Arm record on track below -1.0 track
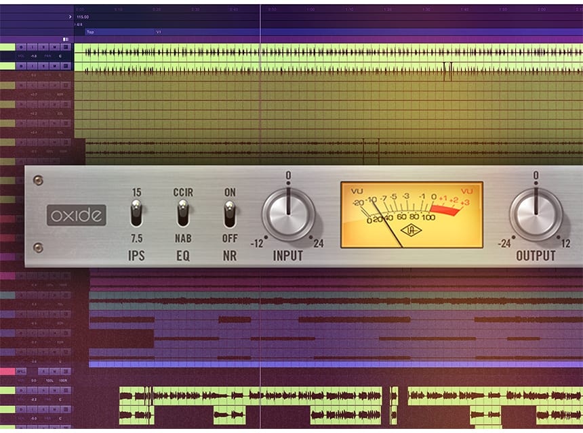The height and width of the screenshot is (433, 583). tap(21, 66)
